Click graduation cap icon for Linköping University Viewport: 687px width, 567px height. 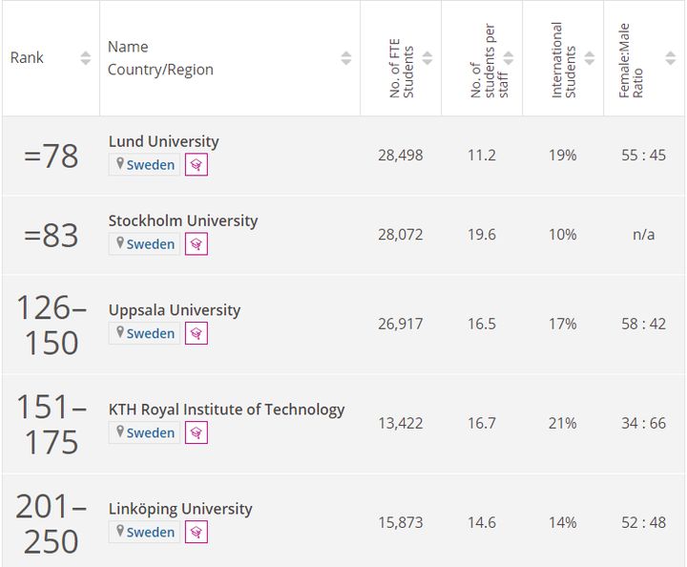pyautogui.click(x=196, y=532)
